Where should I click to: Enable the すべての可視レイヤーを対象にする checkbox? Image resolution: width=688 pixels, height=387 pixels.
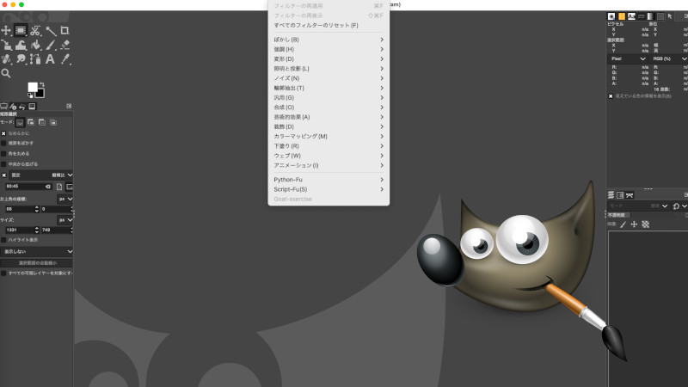[3, 273]
